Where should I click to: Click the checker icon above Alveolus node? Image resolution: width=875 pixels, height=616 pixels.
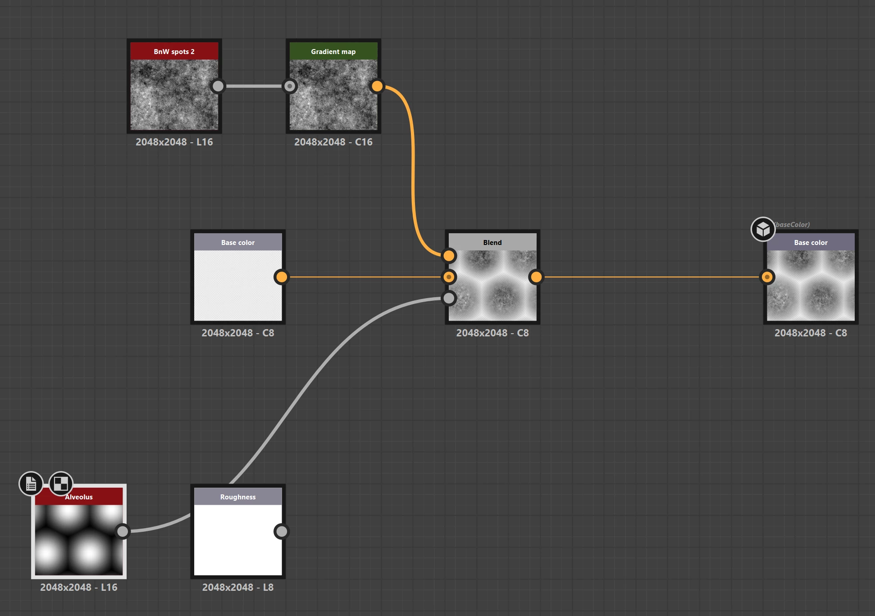point(61,484)
